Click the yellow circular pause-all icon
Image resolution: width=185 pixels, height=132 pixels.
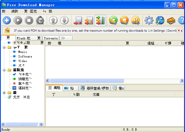click(135, 20)
